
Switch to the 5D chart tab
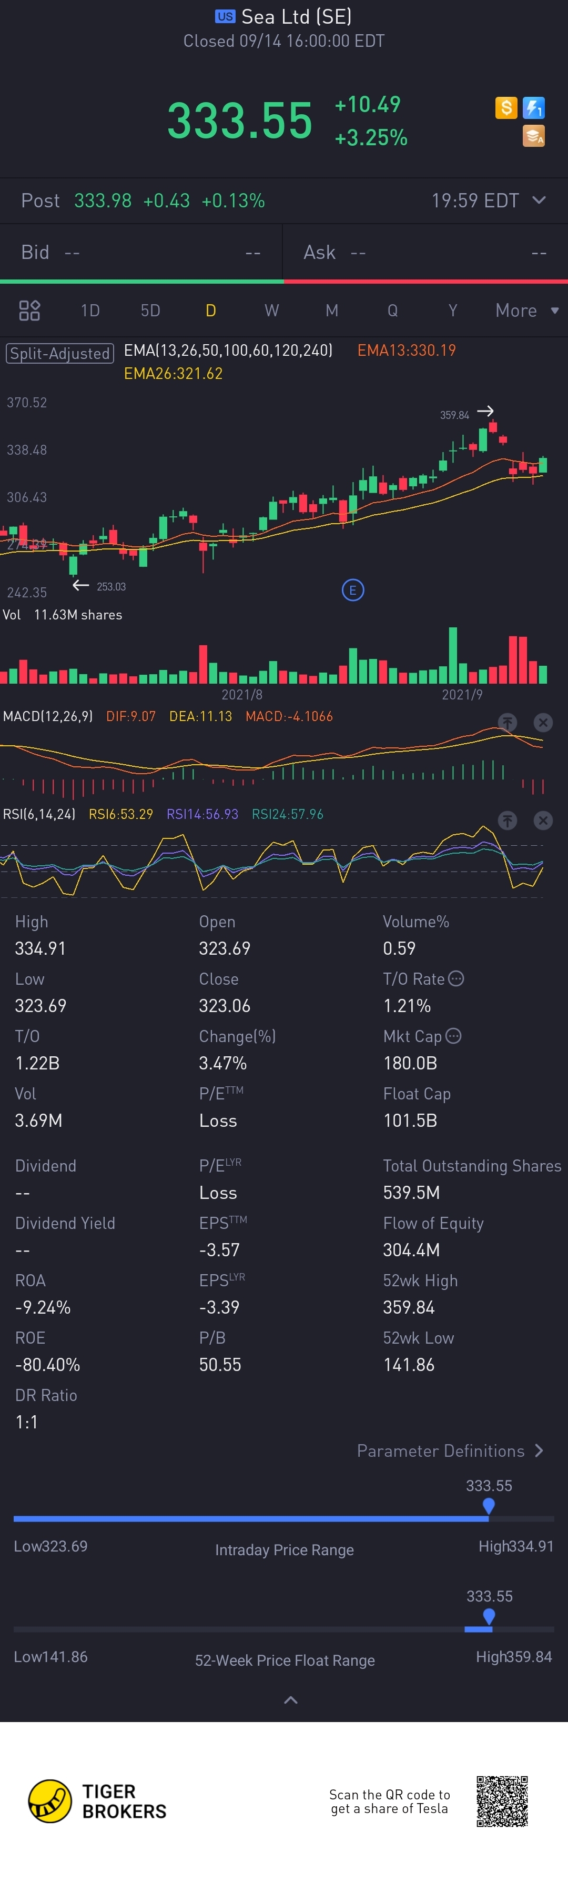[x=150, y=311]
